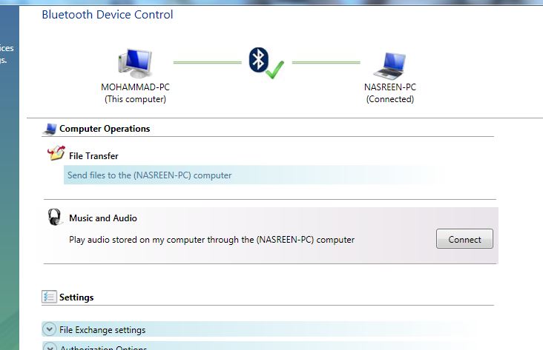Click the Settings section heading
Image resolution: width=543 pixels, height=350 pixels.
[76, 297]
